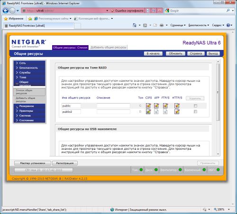Open FTP/S access icon for public share
The height and width of the screenshot is (214, 237).
point(165,106)
